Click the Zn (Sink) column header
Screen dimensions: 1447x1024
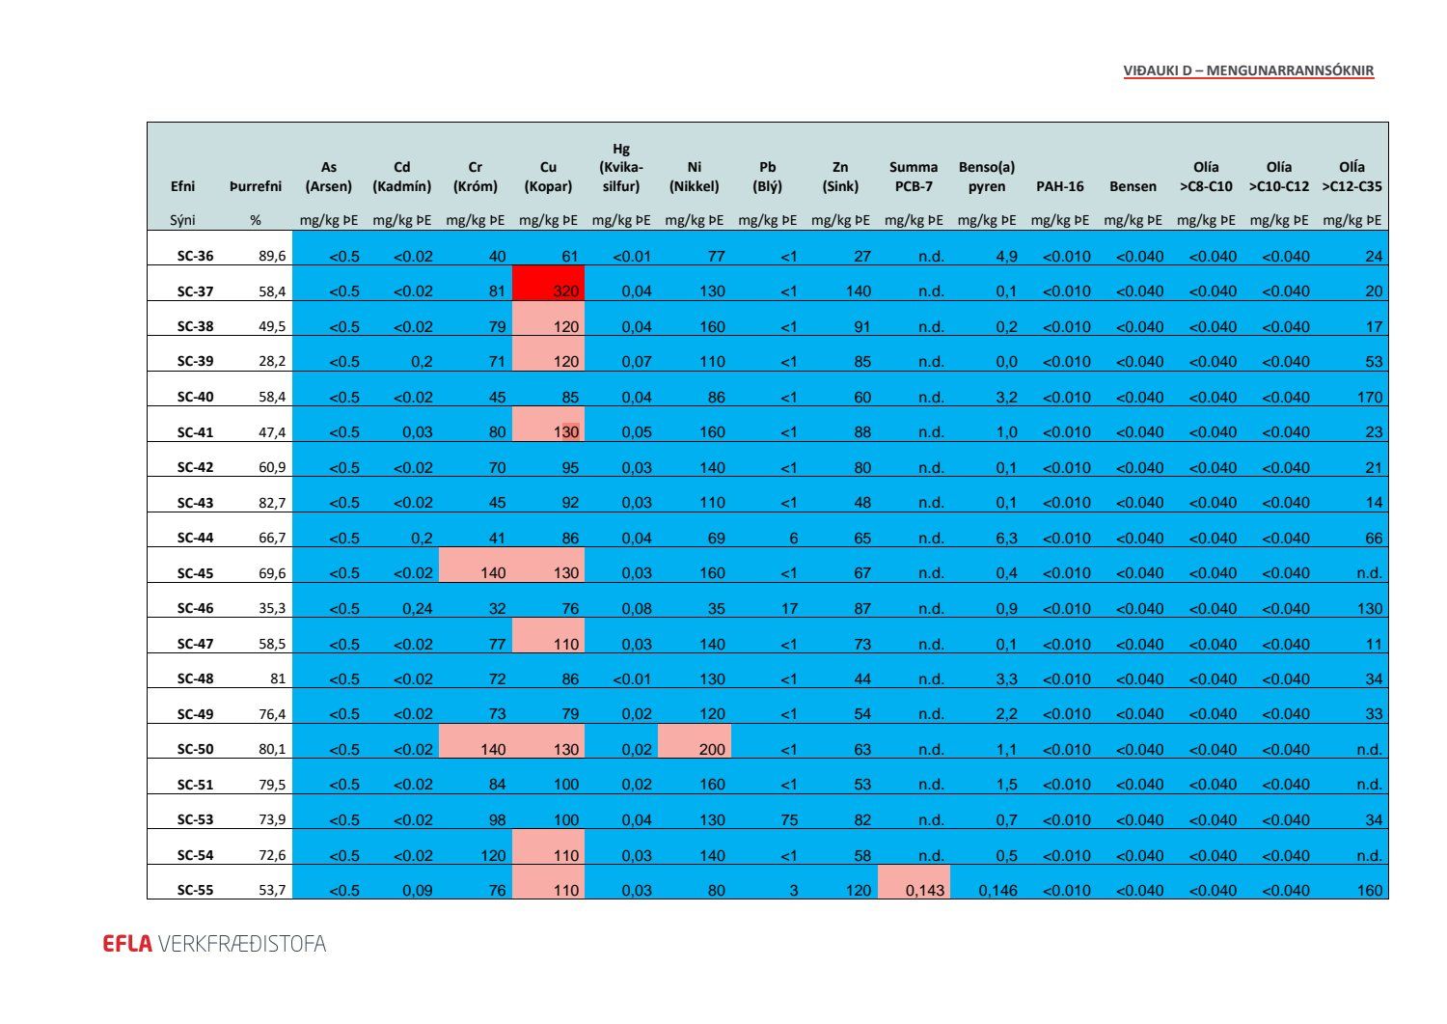(x=840, y=177)
